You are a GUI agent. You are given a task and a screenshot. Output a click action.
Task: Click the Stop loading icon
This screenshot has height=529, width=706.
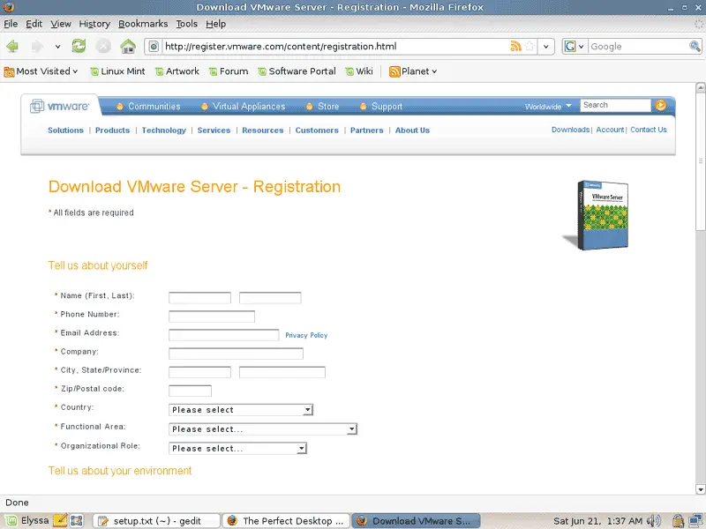click(103, 46)
